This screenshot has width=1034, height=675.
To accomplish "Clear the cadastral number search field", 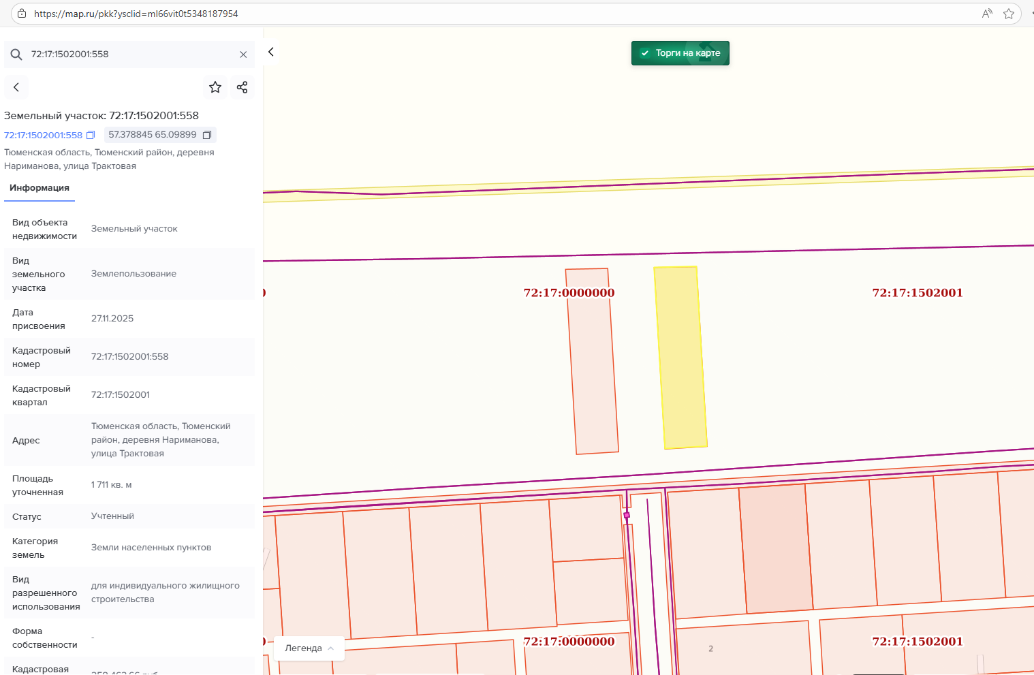I will 243,54.
